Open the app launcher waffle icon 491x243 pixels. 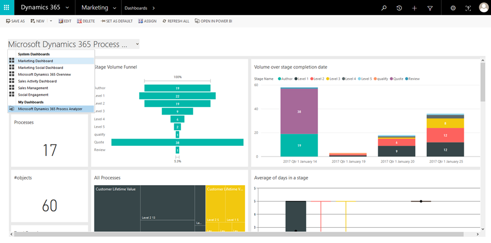pyautogui.click(x=7, y=8)
